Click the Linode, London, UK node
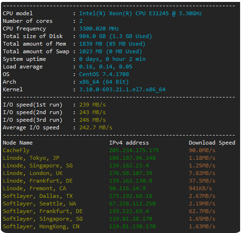242x233 pixels. coord(33,173)
